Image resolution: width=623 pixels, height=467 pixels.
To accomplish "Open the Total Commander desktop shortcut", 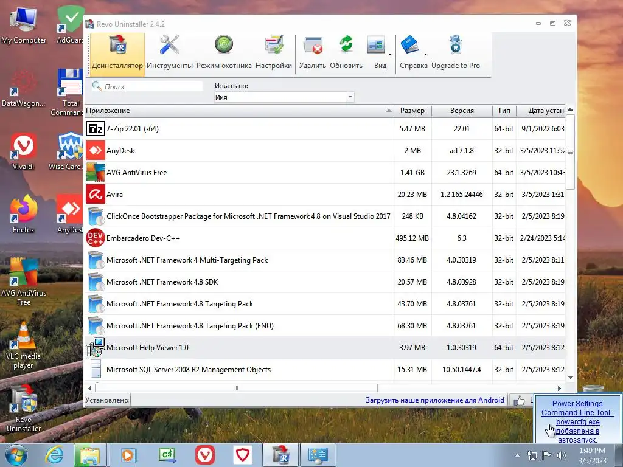I will 69,92.
